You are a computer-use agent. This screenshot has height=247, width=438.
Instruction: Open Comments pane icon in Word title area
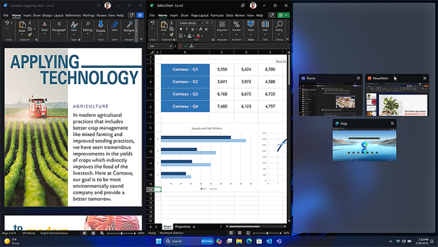coord(131,15)
